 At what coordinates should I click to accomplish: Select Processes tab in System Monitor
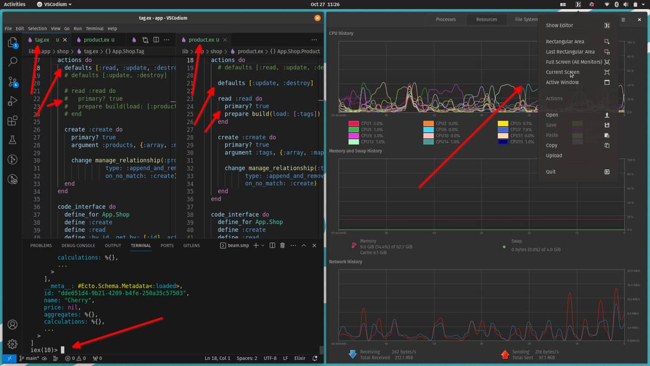point(446,20)
